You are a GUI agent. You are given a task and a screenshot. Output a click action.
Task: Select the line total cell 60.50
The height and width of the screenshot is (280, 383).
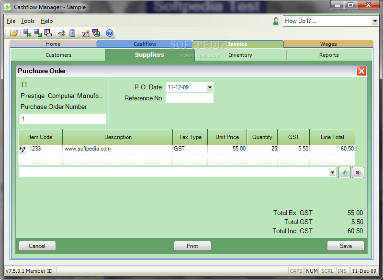[332, 149]
